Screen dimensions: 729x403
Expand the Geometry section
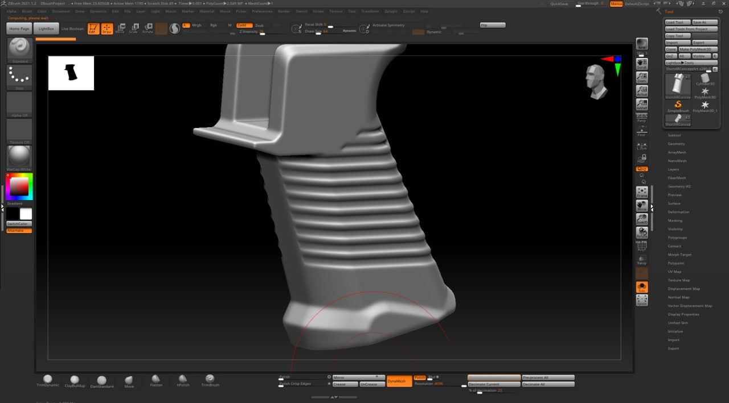[x=677, y=144]
